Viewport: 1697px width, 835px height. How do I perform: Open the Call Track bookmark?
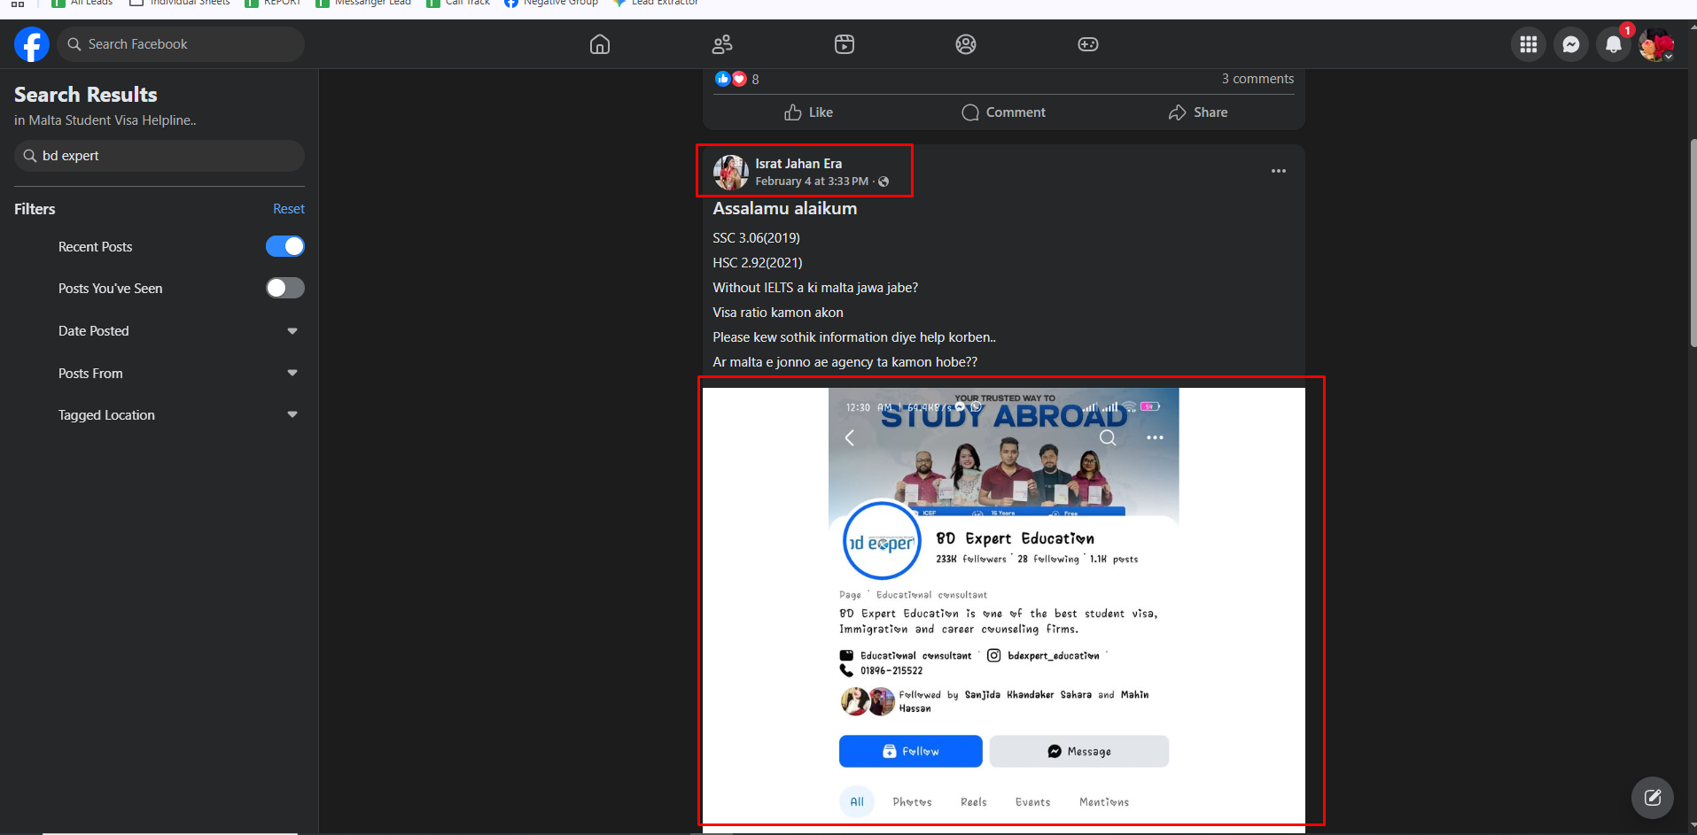[458, 4]
